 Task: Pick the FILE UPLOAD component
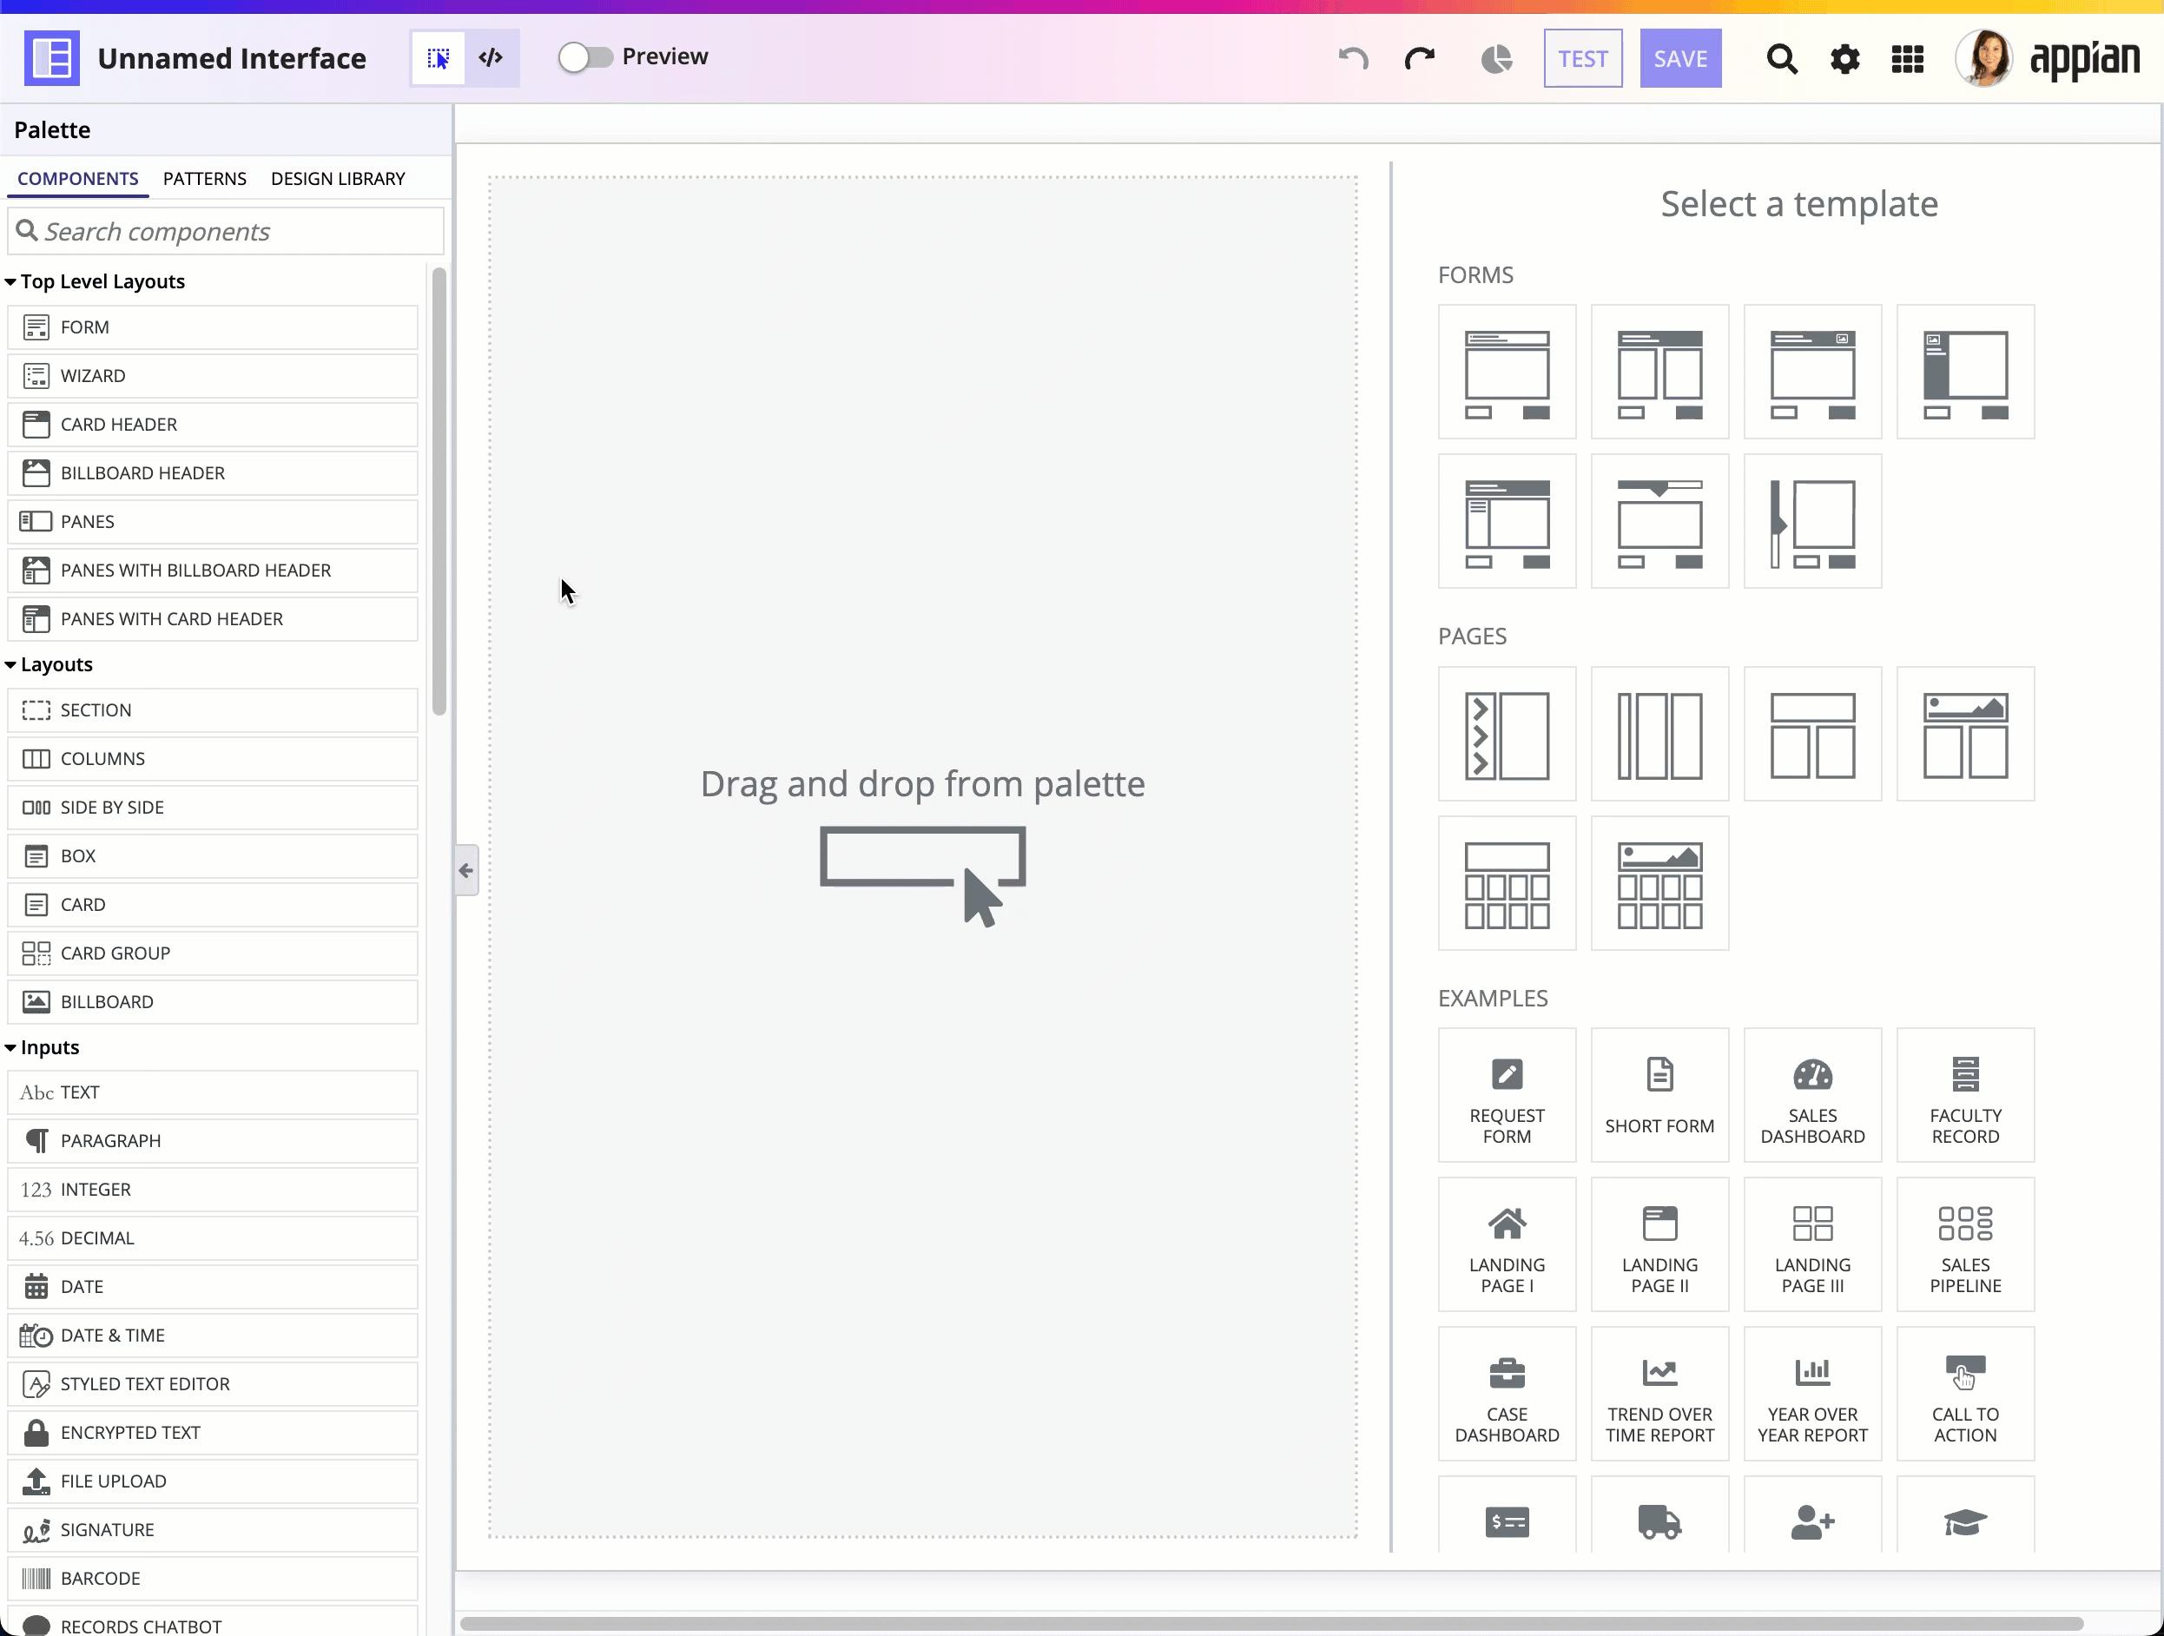click(x=212, y=1481)
